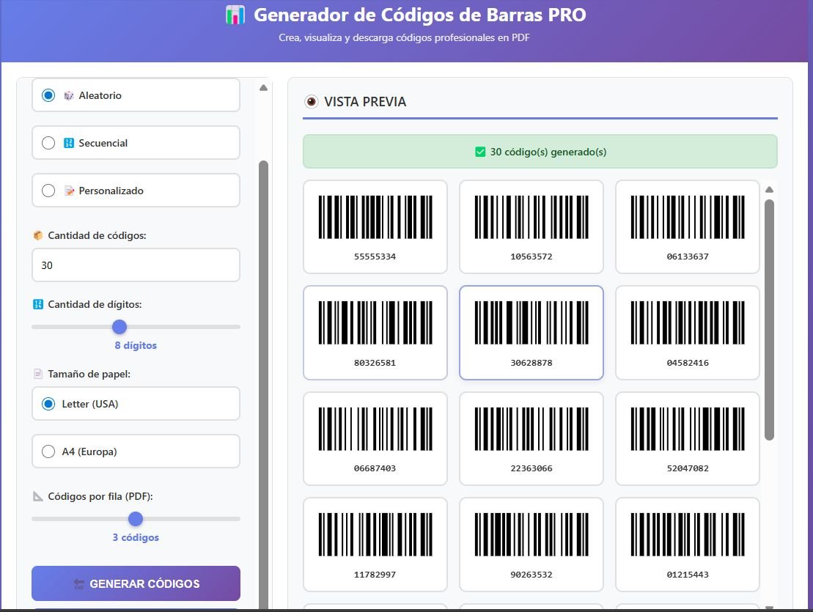Choose the A4 (Europa) paper size option
The image size is (813, 612).
[x=48, y=451]
